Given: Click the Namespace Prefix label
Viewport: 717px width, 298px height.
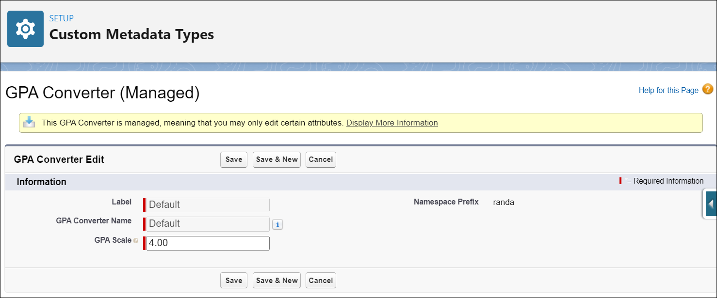Looking at the screenshot, I should pos(446,202).
